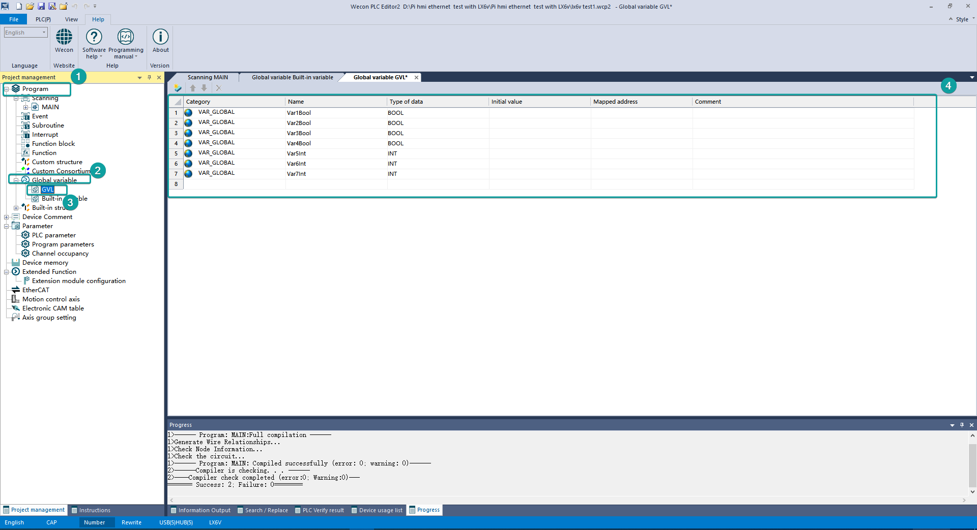Open Extension module configuration item
Screen dimensions: 977x530
tap(78, 281)
